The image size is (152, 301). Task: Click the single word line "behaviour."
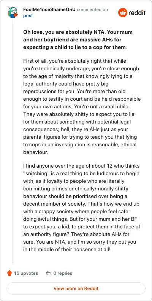click(x=35, y=152)
